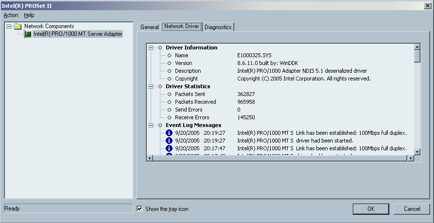Close the Intel PROSet II window
Screen dimensions: 434x223
427,5
